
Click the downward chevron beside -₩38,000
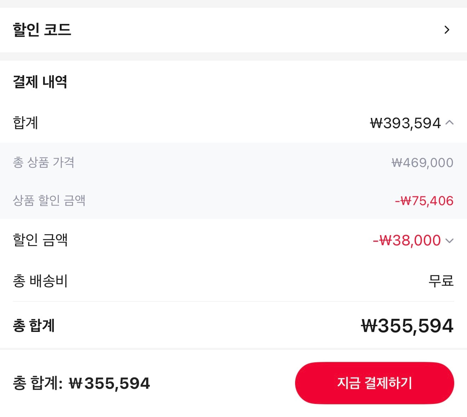pyautogui.click(x=450, y=240)
